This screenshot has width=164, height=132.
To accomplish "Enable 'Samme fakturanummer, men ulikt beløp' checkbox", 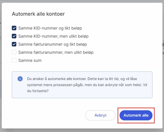I will 14,52.
